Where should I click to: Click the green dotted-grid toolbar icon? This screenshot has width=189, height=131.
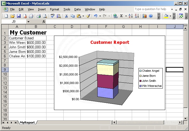click(181, 16)
